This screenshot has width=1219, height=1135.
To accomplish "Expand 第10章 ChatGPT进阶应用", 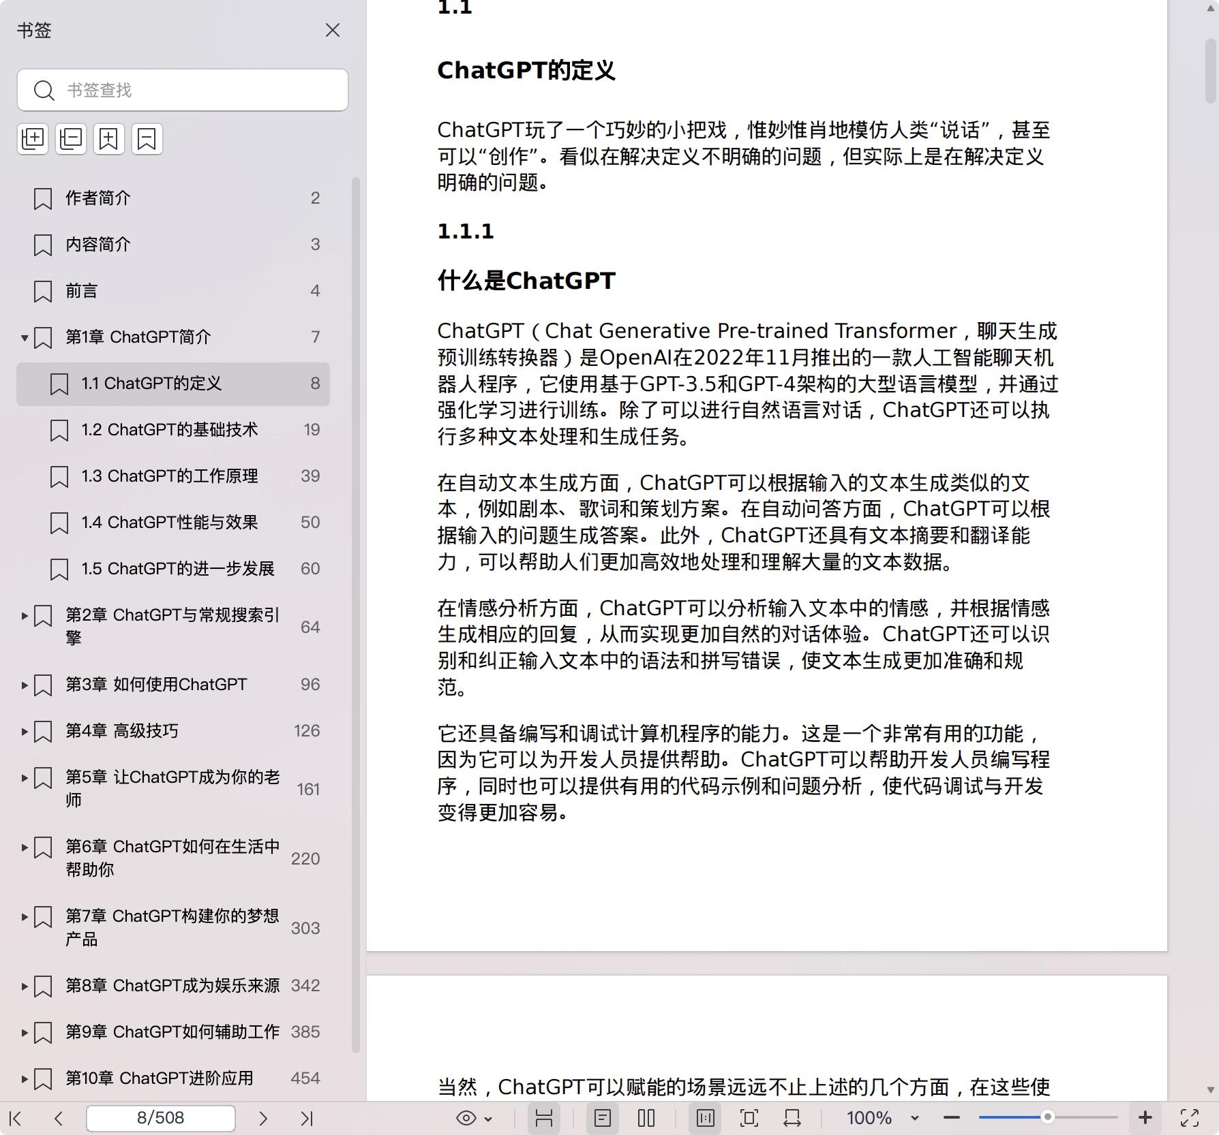I will [x=25, y=1079].
